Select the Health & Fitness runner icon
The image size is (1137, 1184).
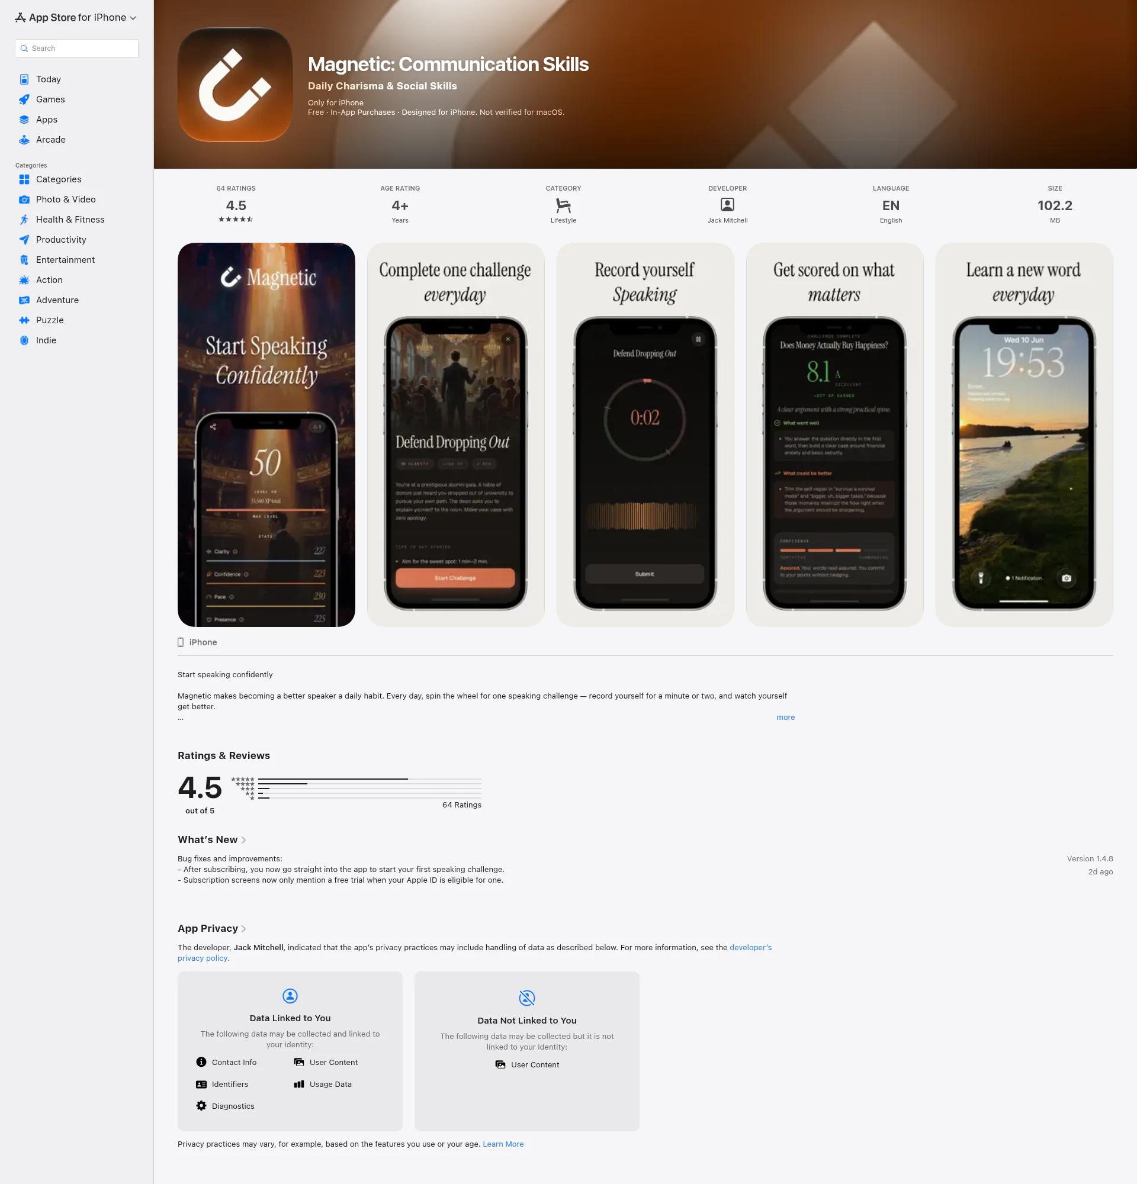tap(24, 219)
